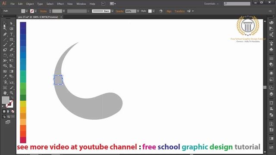
Task: Click the Opacity panel link
Action: 119,11
